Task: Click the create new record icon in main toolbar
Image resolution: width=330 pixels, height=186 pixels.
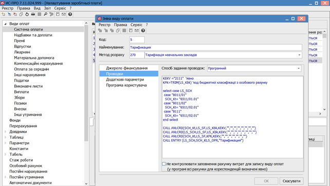Action: click(x=4, y=14)
